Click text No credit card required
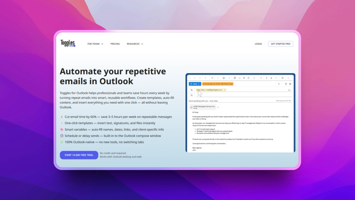 (113, 153)
